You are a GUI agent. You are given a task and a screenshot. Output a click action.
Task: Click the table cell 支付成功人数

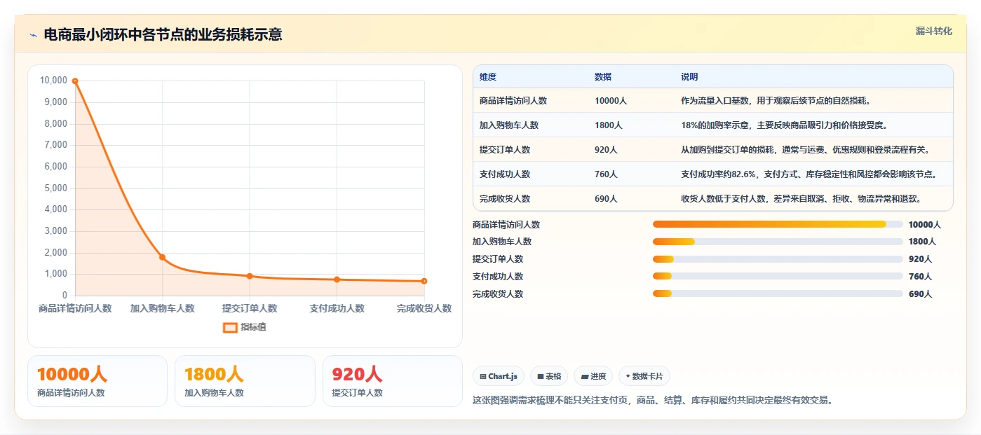[505, 174]
